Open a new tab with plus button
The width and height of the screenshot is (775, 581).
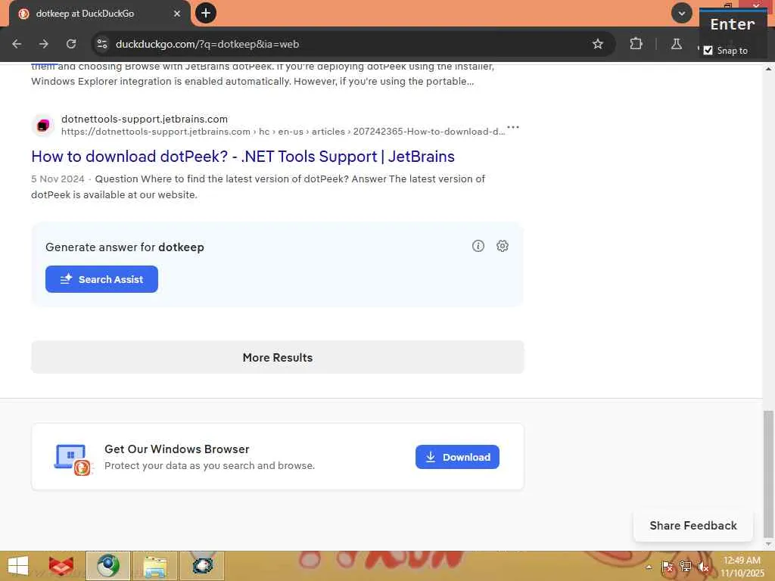(x=206, y=13)
